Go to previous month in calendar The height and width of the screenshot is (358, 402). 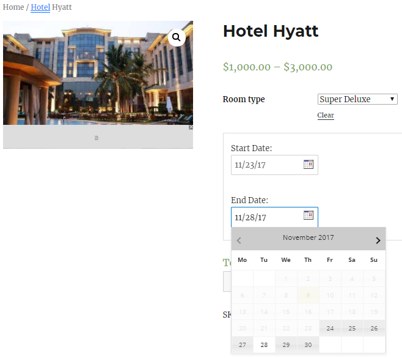point(239,241)
